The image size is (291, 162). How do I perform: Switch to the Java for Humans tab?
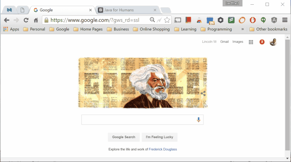(127, 10)
